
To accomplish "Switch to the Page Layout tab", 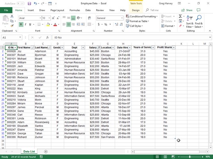I will tap(57, 10).
